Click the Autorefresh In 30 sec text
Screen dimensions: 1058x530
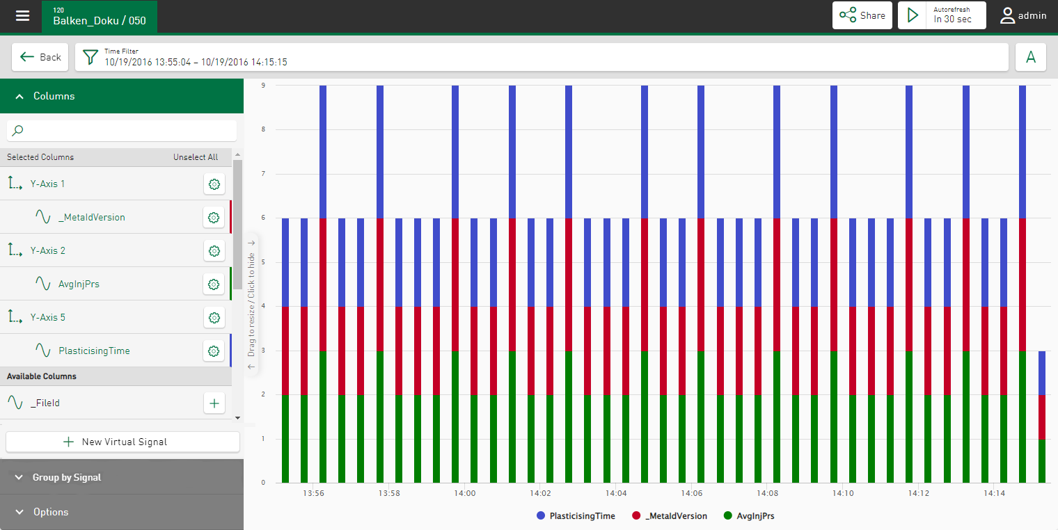pos(952,15)
